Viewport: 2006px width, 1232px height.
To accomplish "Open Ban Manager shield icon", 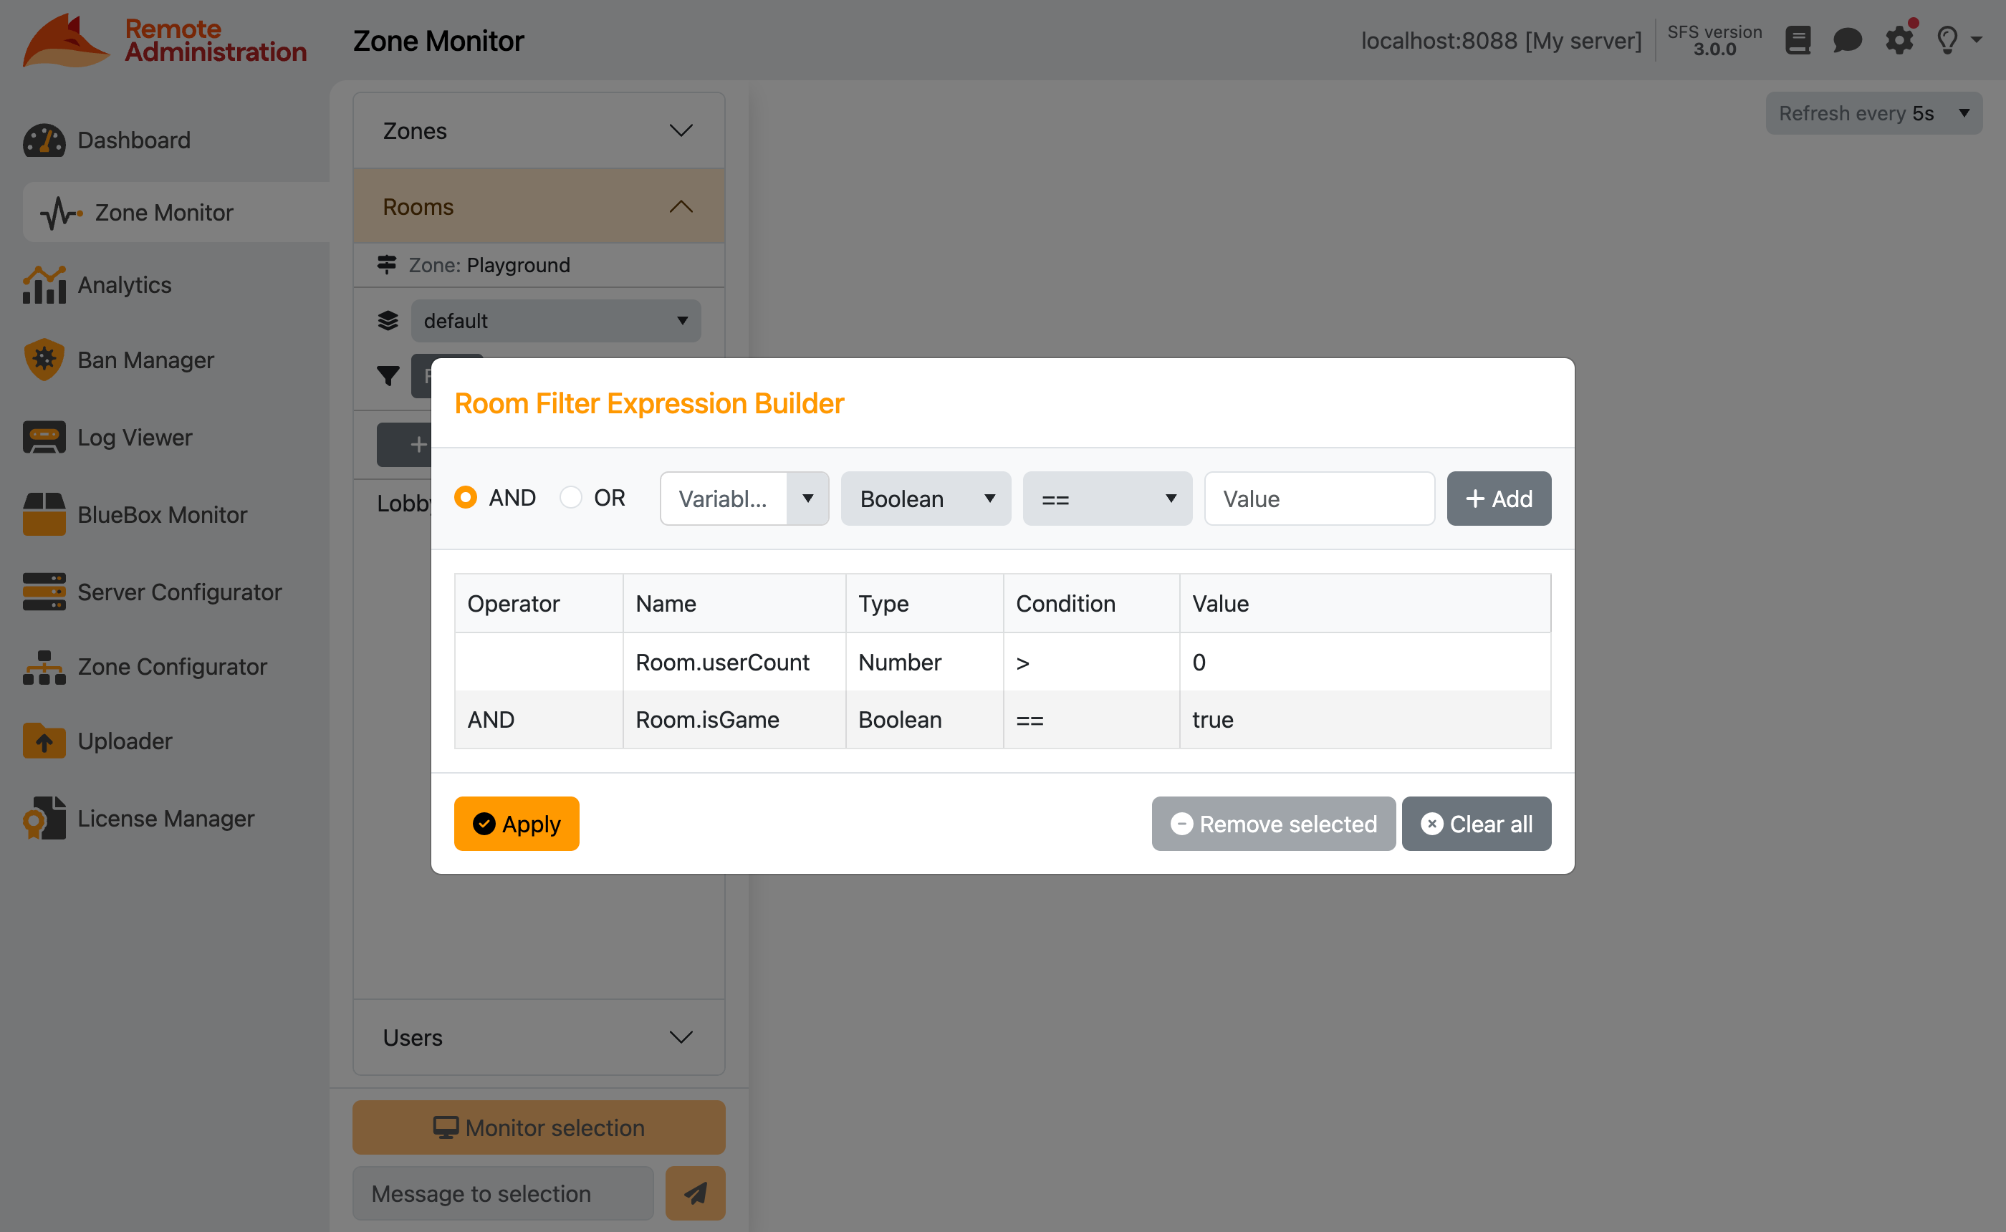I will coord(44,360).
